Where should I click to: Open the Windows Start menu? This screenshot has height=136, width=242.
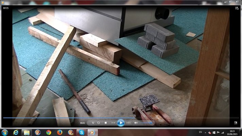(5, 132)
